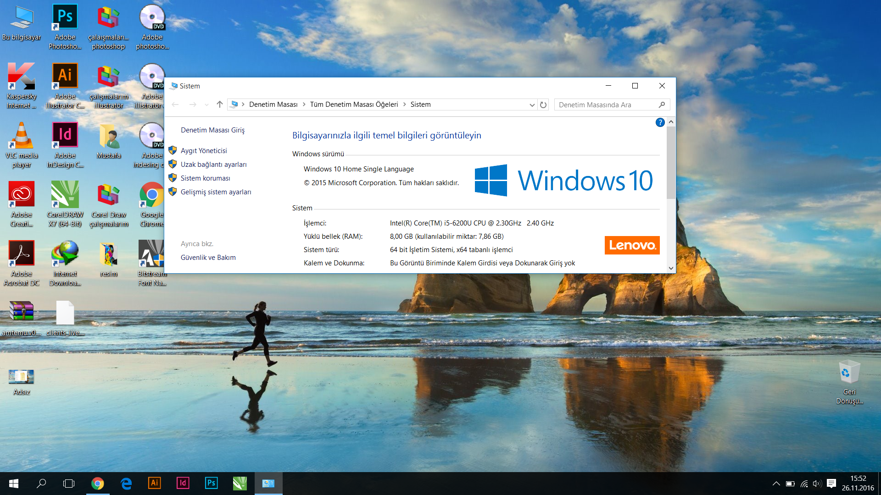881x495 pixels.
Task: Open the Geri Dönüşüm recycle bin
Action: (849, 382)
